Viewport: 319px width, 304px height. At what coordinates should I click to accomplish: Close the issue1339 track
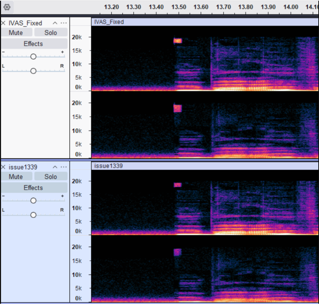point(3,167)
